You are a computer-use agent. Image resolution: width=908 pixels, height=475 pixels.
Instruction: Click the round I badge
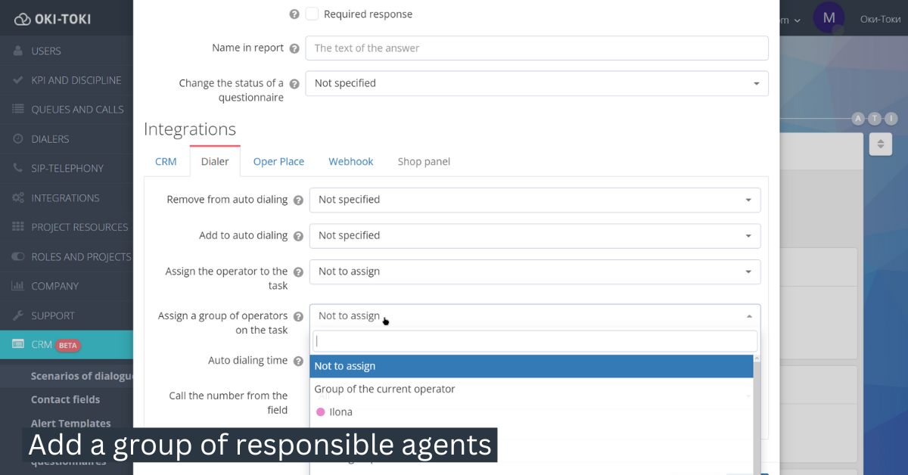click(x=891, y=118)
